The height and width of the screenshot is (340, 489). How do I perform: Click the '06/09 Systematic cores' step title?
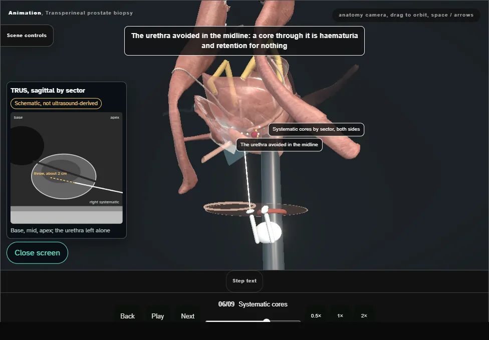point(253,304)
